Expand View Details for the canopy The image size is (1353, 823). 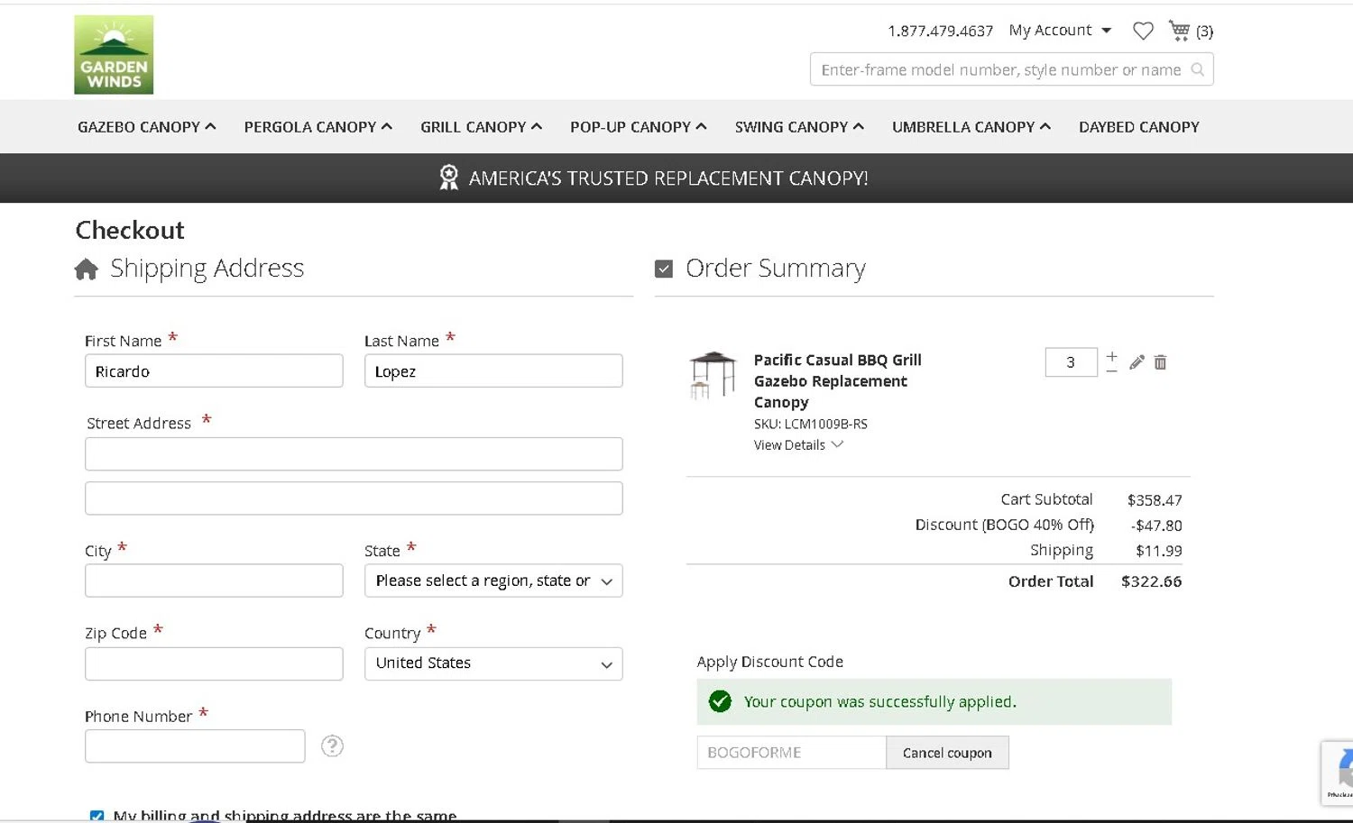coord(798,445)
